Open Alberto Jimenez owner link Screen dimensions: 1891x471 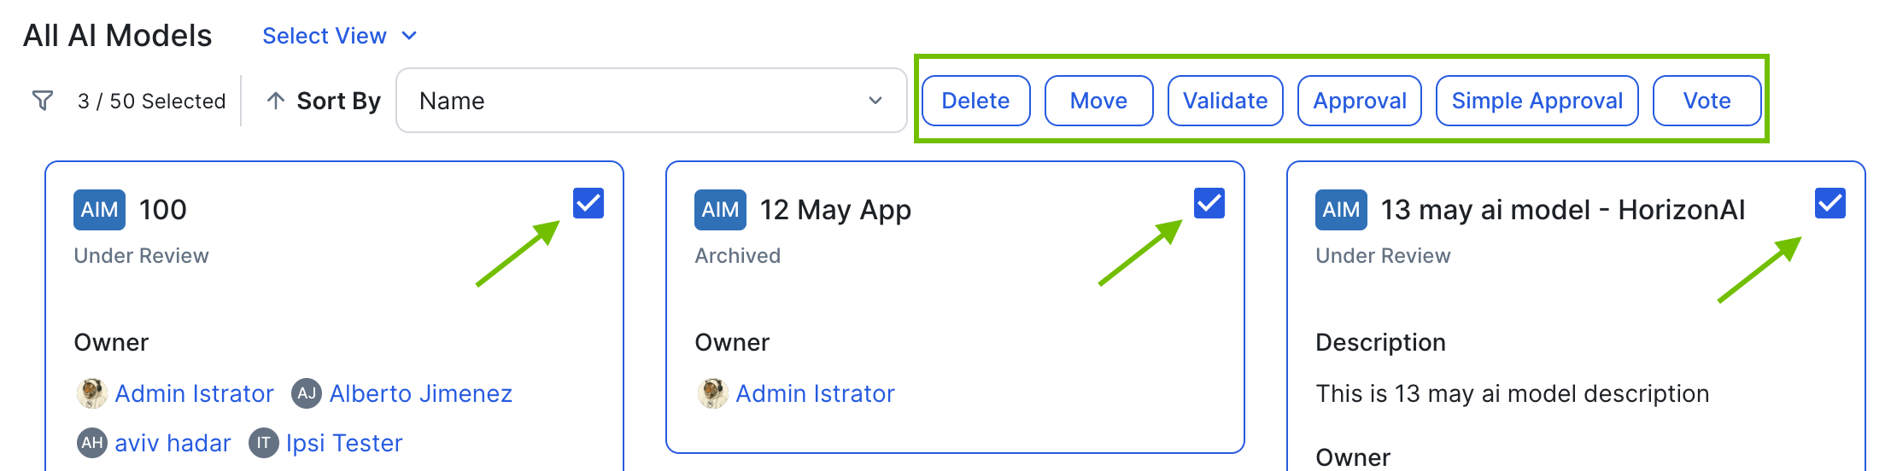coord(420,393)
